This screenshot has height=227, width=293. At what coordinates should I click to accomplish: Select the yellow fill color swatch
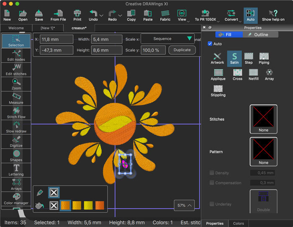[x=88, y=205]
